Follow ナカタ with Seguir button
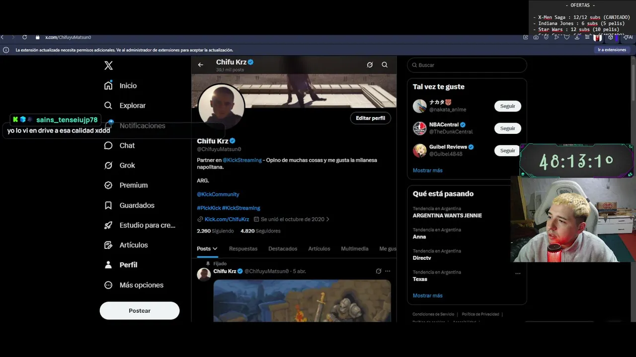Image resolution: width=636 pixels, height=357 pixels. coord(507,106)
